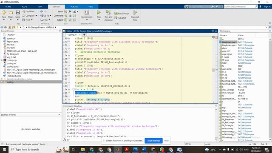Open the Compare dropdown arrow
Image resolution: width=272 pixels, height=153 pixels.
pos(36,16)
